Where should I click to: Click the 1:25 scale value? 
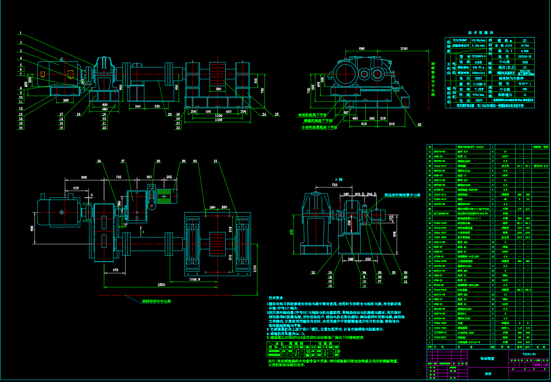point(545,365)
